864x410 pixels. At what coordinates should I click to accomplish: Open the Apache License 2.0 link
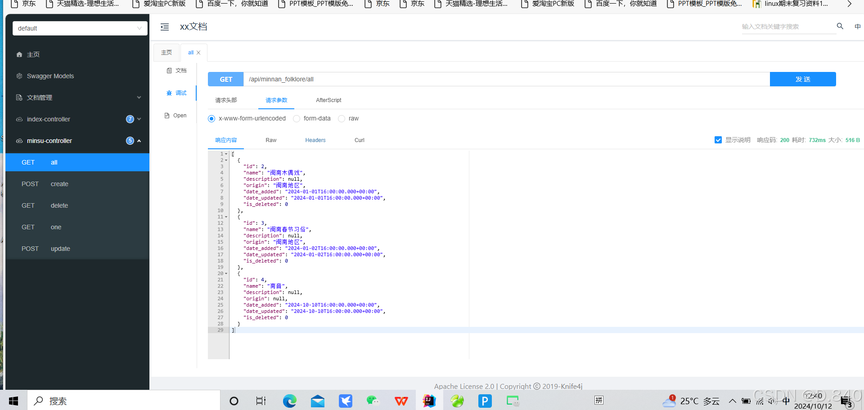(x=464, y=386)
